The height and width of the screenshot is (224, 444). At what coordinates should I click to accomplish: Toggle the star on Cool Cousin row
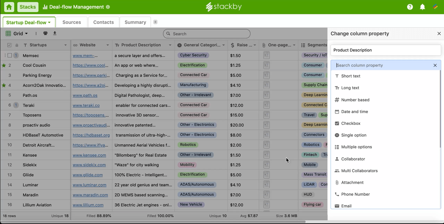coord(4,65)
